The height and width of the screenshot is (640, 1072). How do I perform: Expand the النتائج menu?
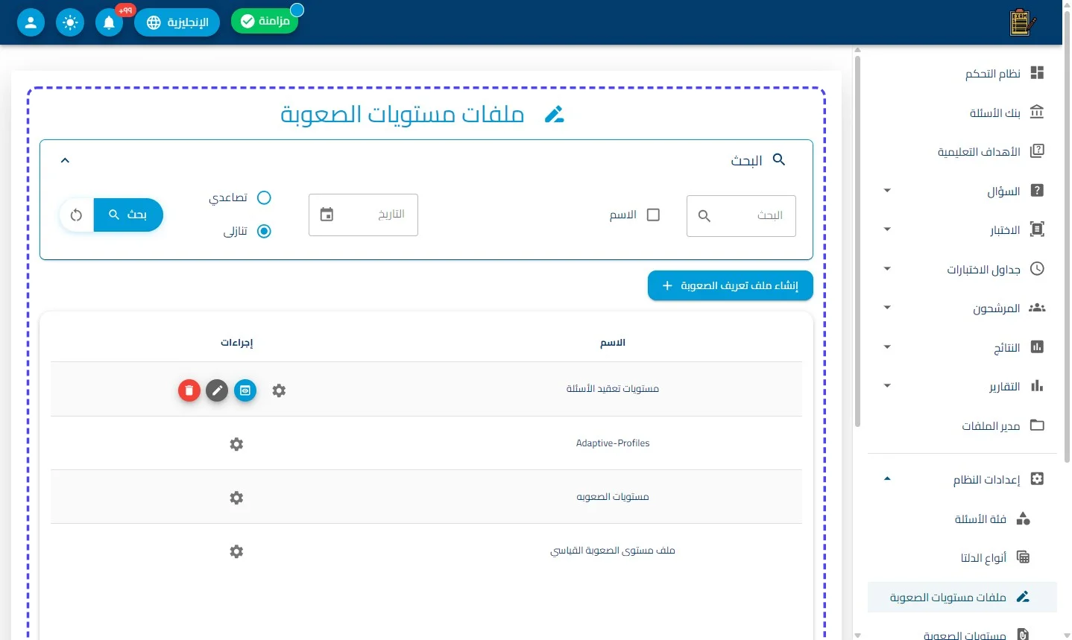click(887, 347)
